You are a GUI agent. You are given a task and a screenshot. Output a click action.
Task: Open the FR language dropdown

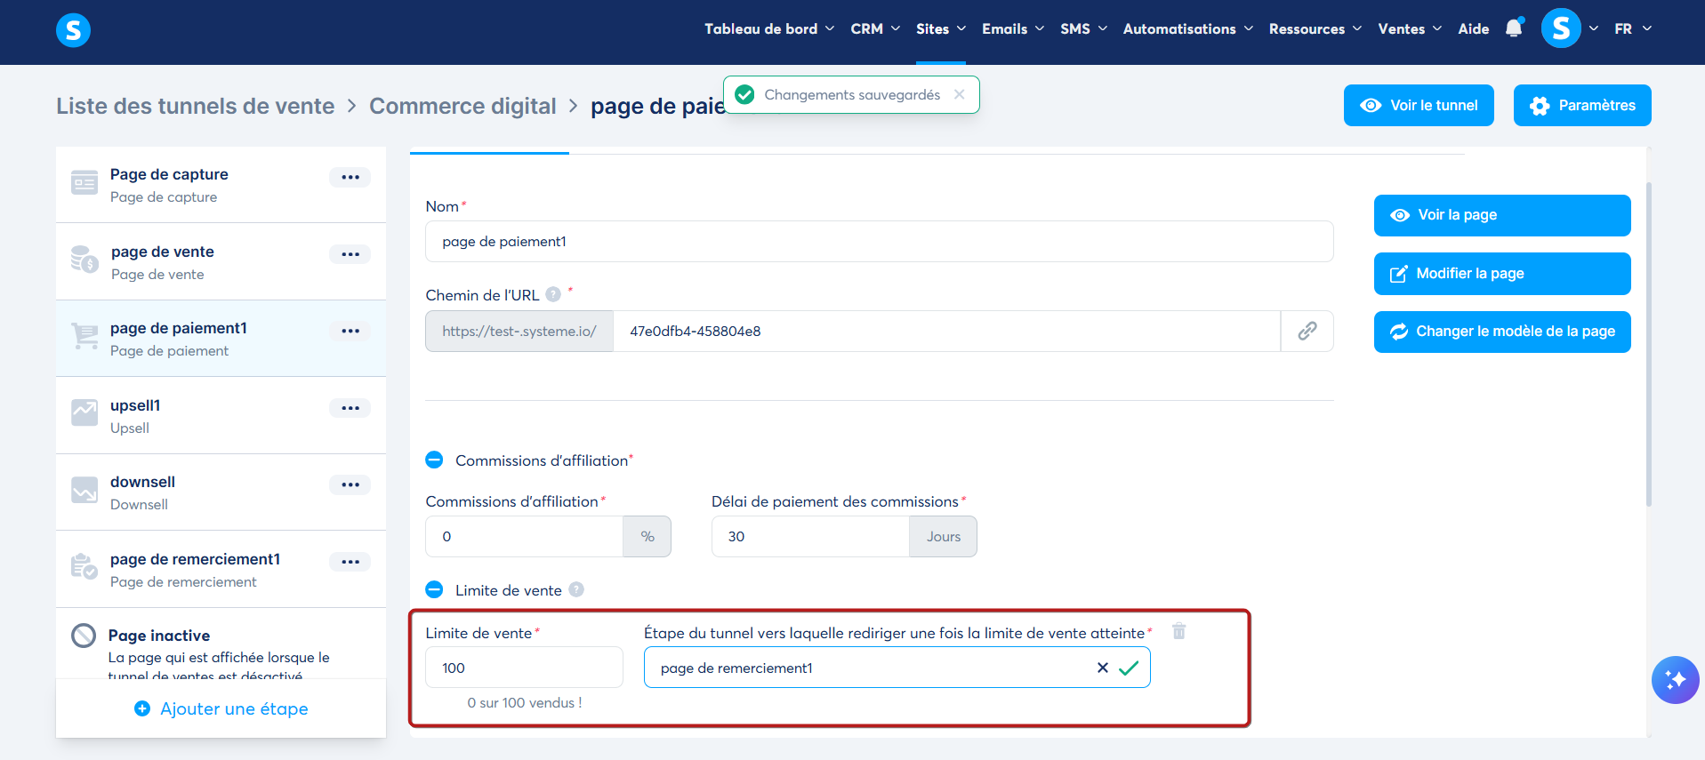tap(1633, 28)
